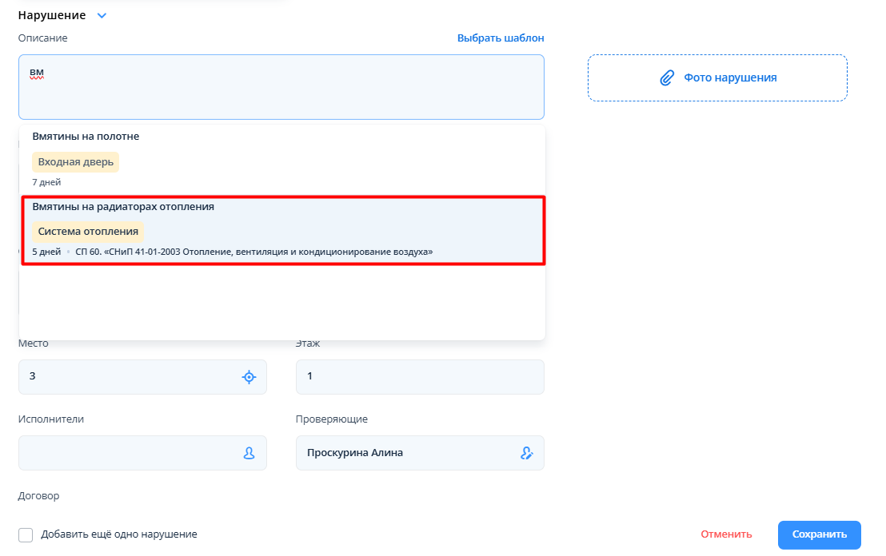This screenshot has width=886, height=556.
Task: Open the Исполнители selector field
Action: pos(128,453)
